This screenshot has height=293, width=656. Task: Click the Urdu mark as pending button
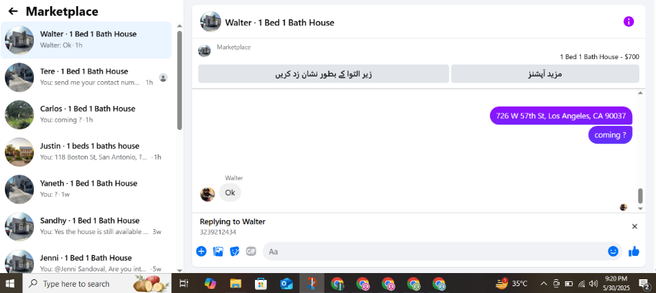(x=323, y=74)
